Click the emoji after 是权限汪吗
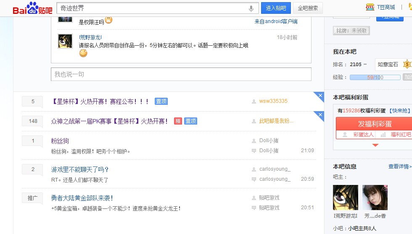Screen dimensions: 412x234 pos(108,20)
